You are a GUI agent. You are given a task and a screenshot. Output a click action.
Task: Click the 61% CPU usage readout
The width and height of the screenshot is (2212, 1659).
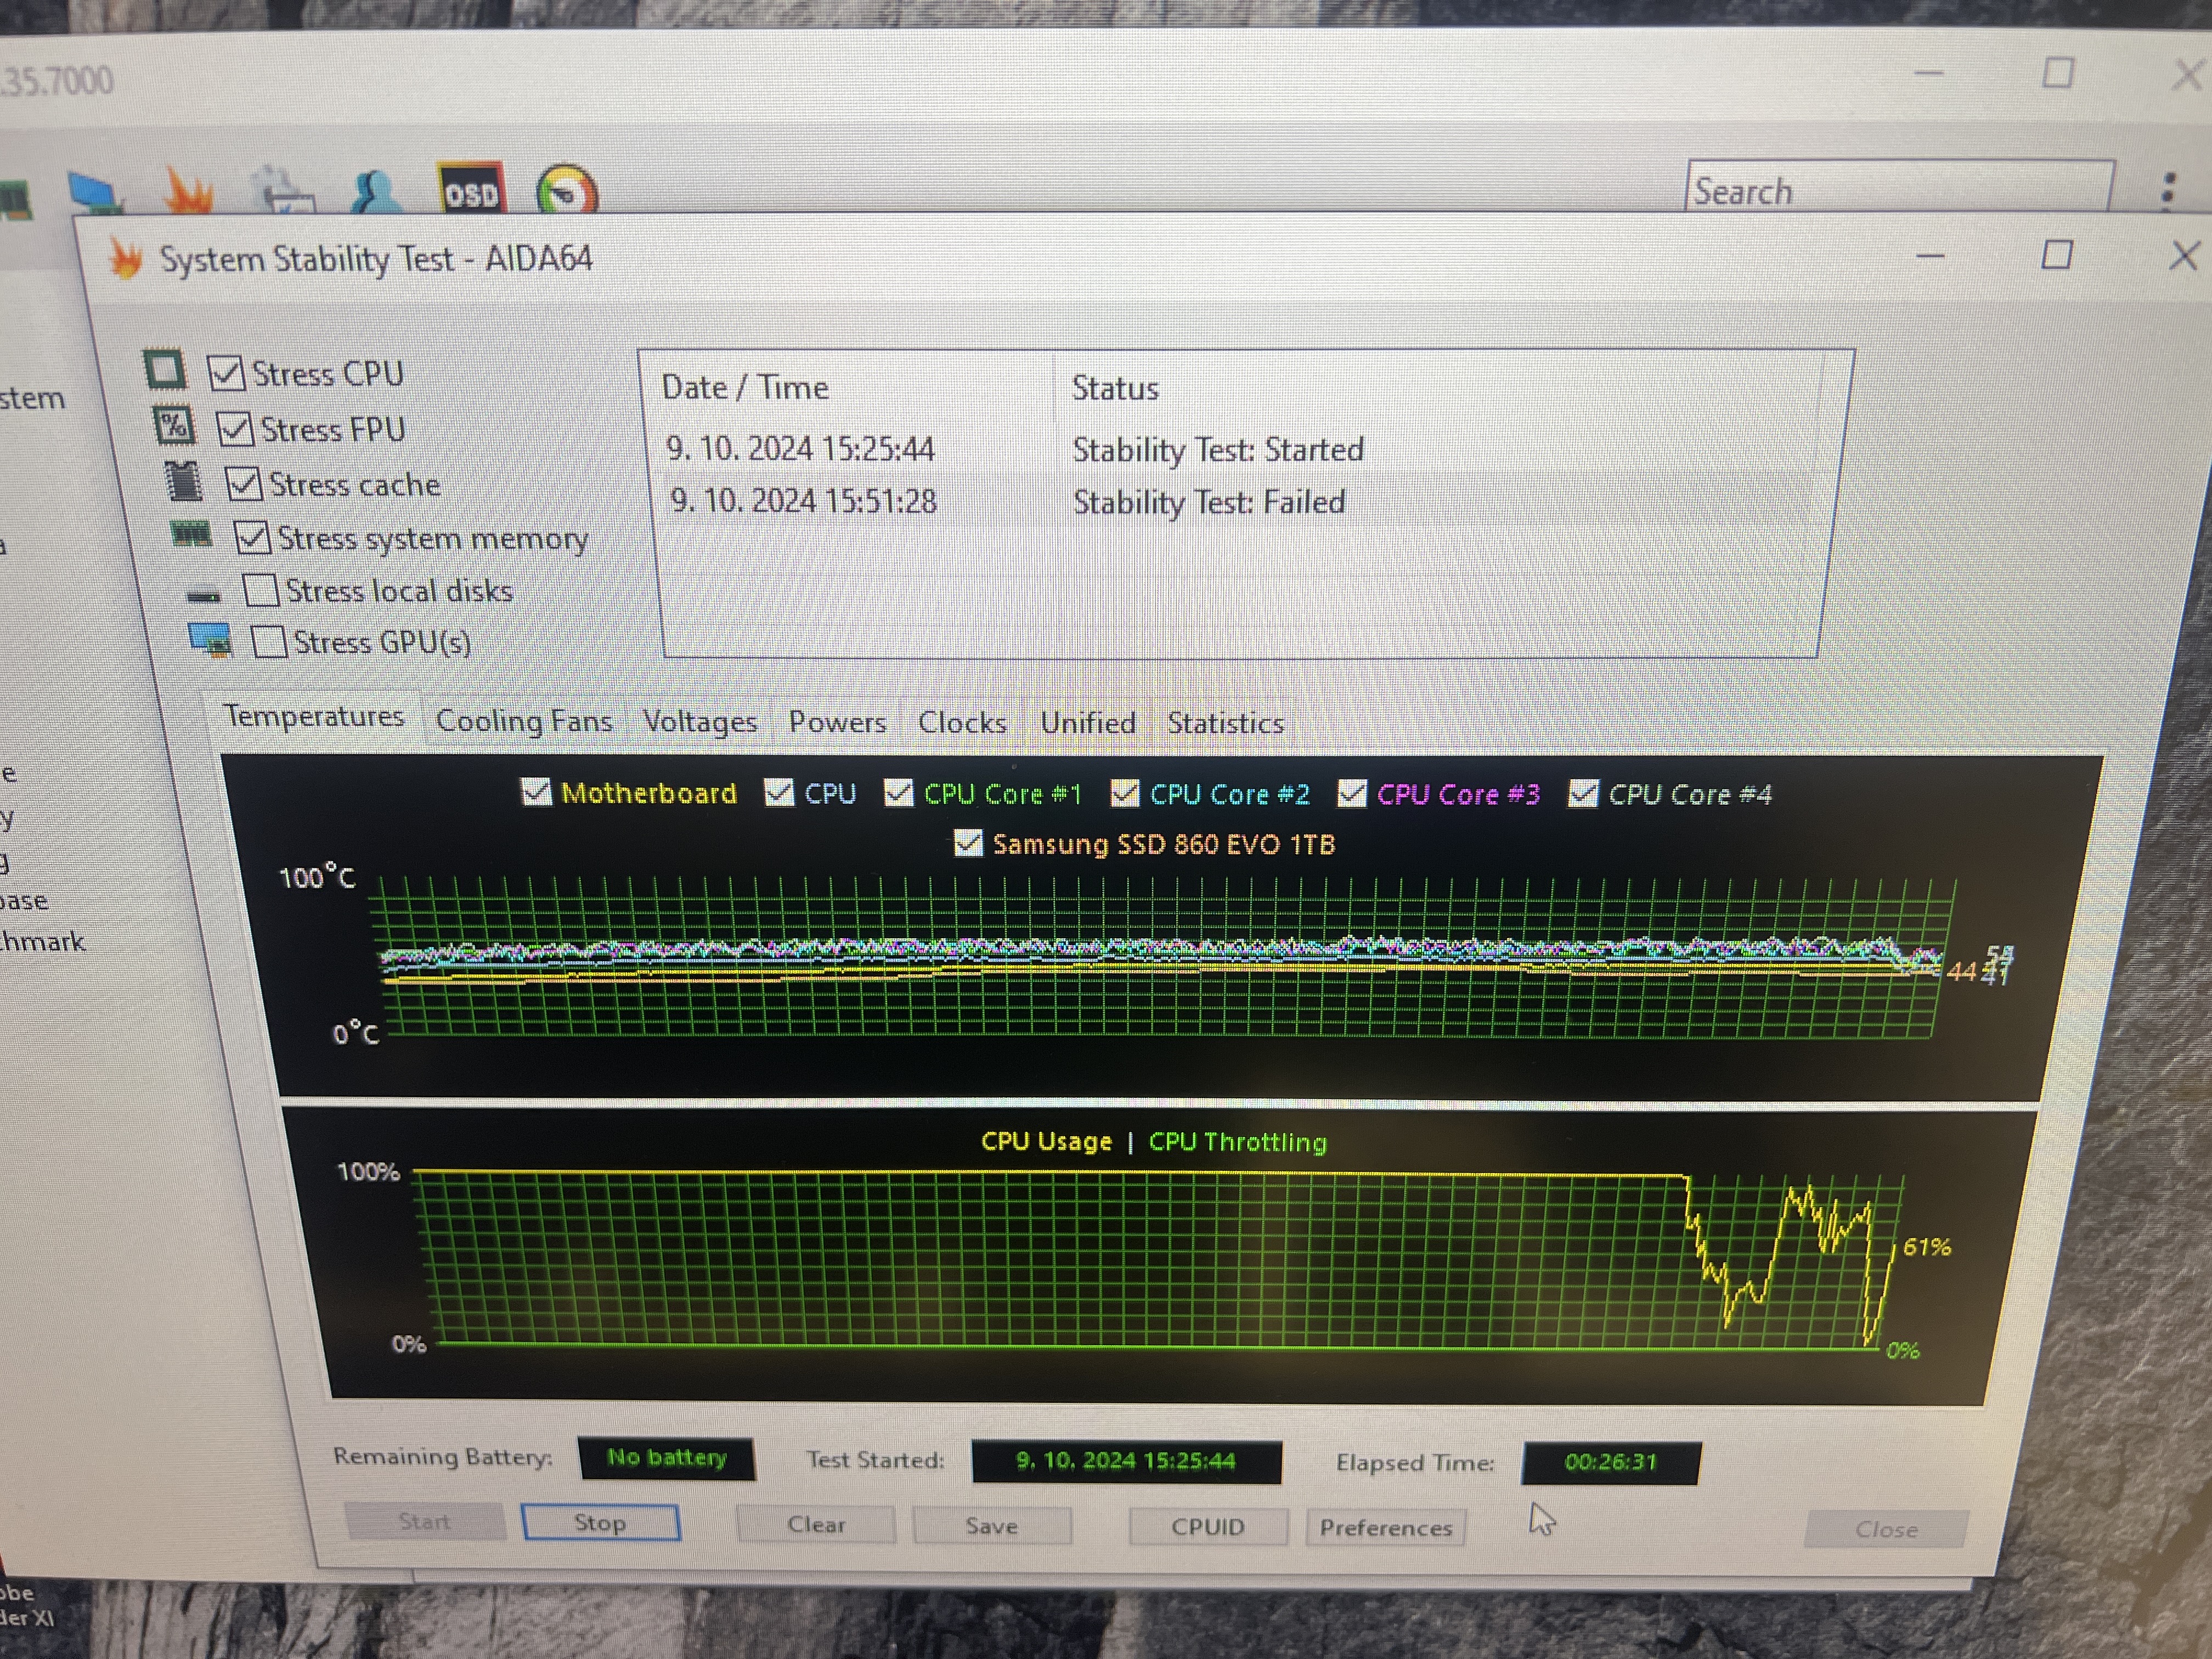(1926, 1247)
